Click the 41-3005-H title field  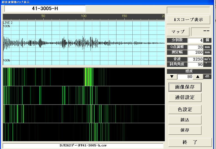pyautogui.click(x=45, y=9)
